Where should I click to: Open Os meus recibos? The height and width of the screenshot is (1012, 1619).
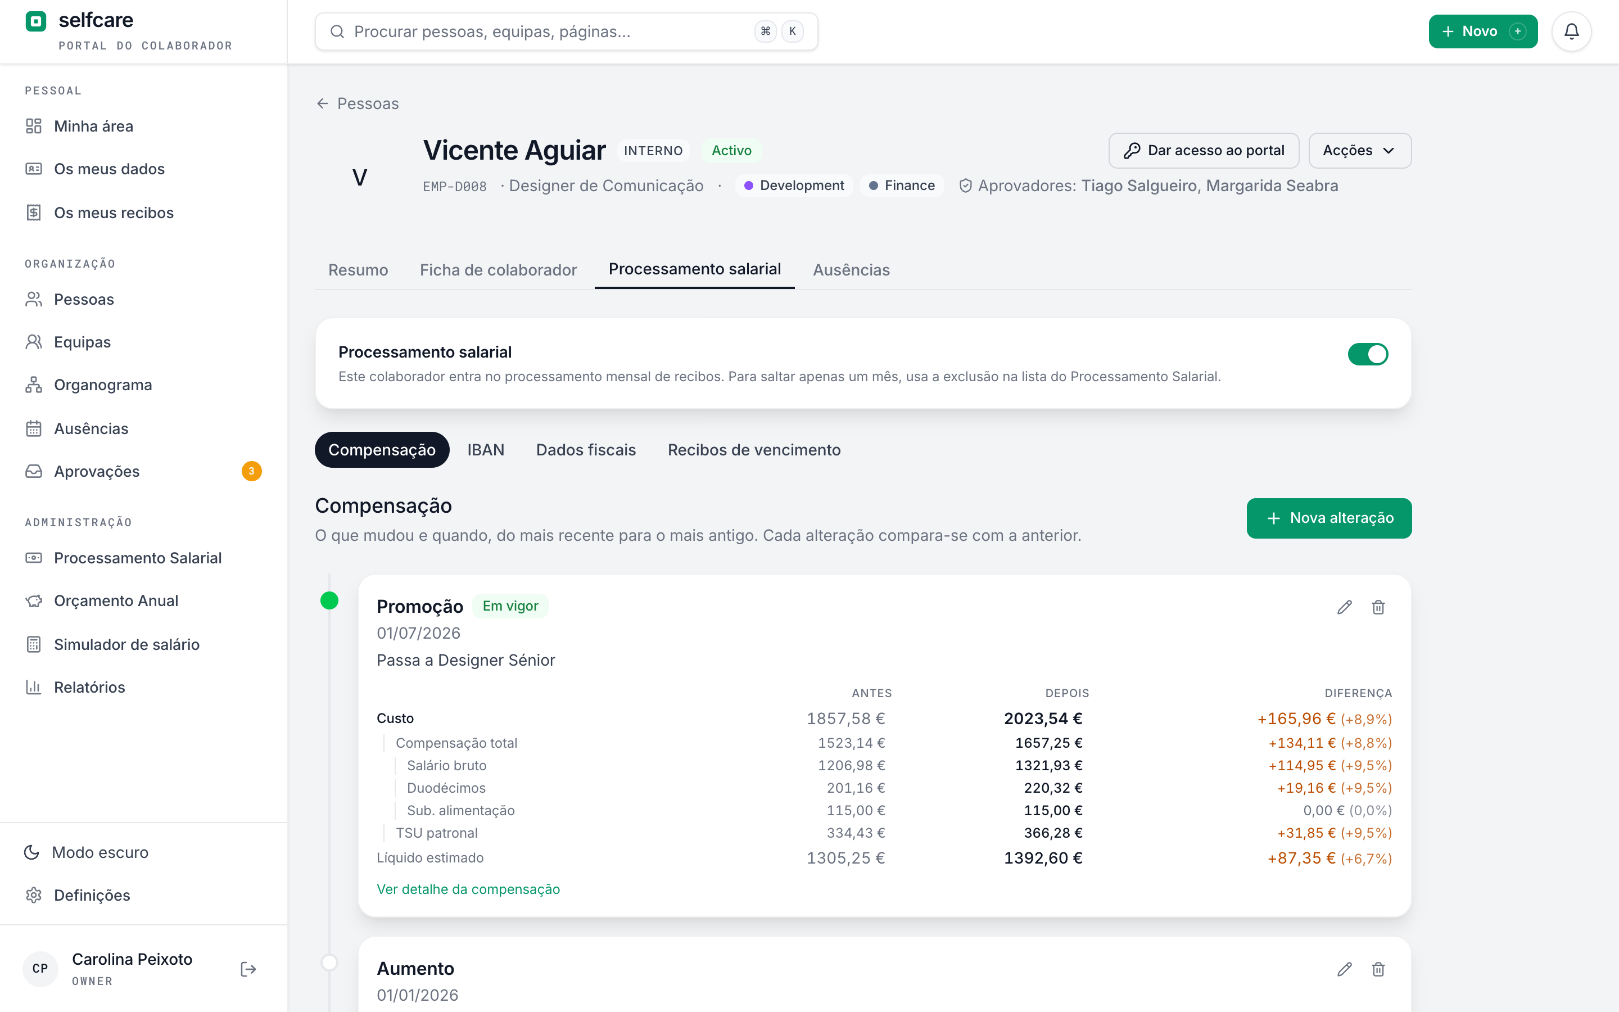tap(143, 212)
